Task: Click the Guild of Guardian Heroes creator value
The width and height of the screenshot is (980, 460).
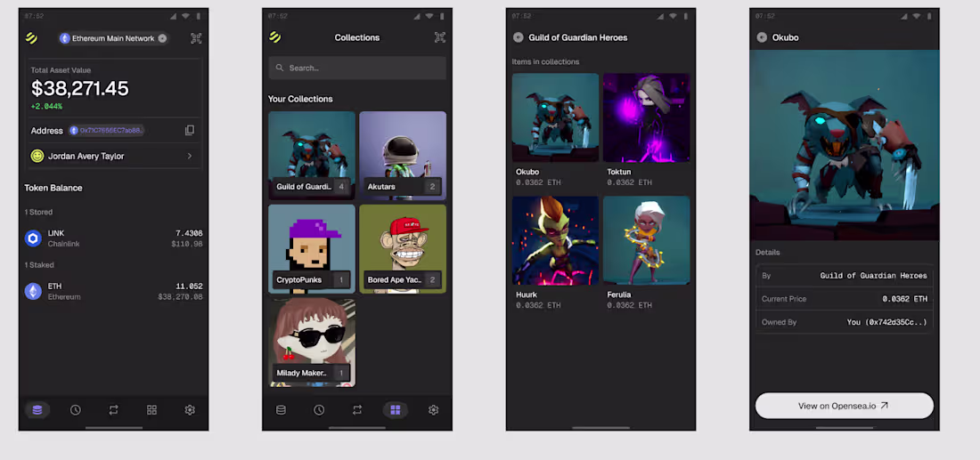Action: click(x=874, y=275)
